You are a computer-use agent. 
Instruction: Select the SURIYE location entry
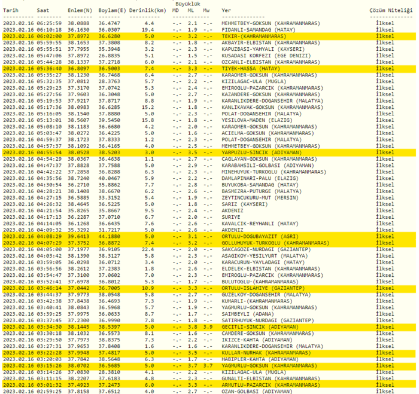coord(230,217)
